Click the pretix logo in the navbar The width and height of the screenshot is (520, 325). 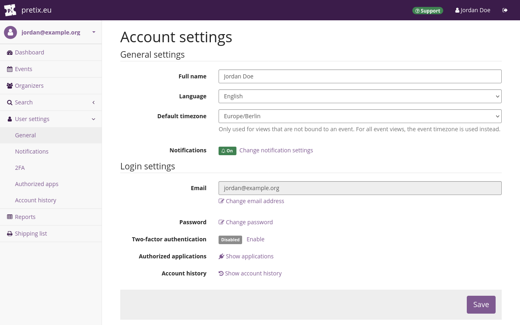point(10,10)
